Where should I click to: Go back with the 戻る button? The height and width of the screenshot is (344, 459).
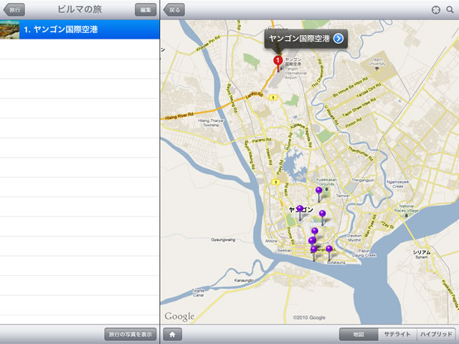(x=174, y=9)
